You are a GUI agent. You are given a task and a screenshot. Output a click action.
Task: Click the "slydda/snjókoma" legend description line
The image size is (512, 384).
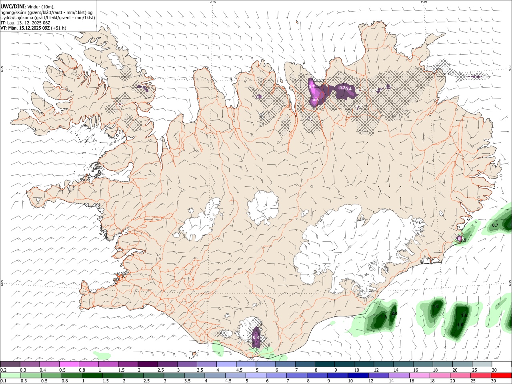48,18
